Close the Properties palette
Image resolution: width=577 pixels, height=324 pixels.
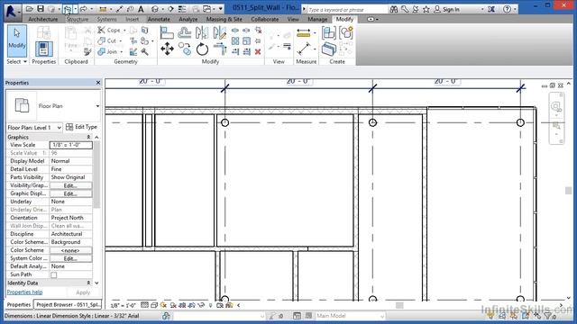click(x=98, y=83)
